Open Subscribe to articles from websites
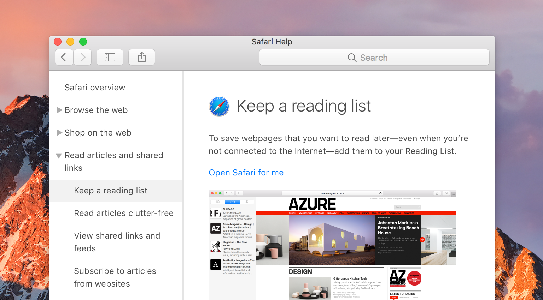Viewport: 543px width, 300px height. coord(115,277)
